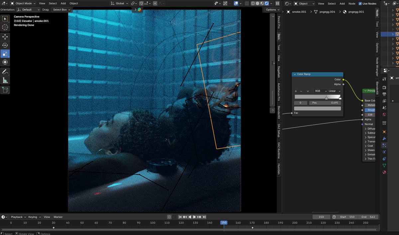
Task: Open the Tool properties tab icon
Action: 384,78
